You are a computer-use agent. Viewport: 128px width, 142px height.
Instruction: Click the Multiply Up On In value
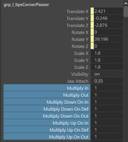point(107,123)
